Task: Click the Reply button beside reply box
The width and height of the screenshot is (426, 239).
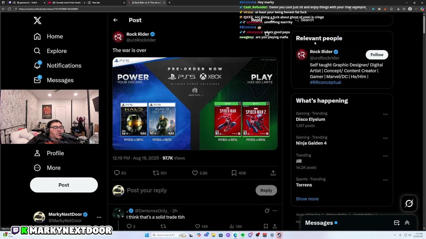Action: click(266, 191)
